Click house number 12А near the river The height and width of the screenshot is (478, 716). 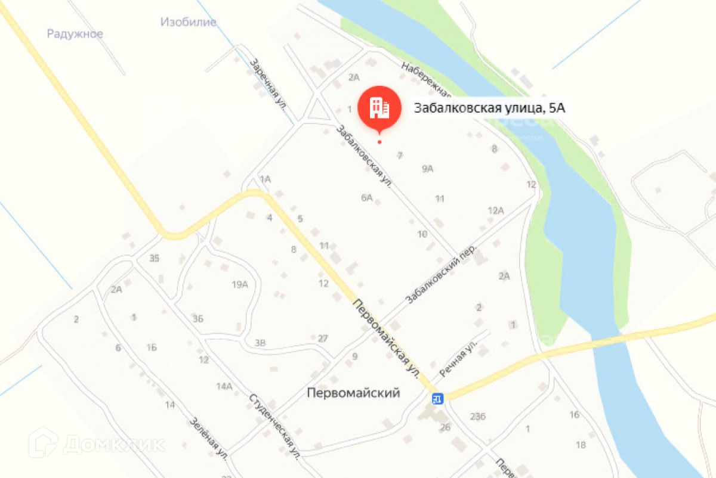coord(496,210)
